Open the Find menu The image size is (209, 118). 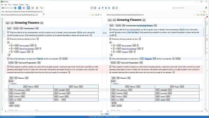[10, 5]
